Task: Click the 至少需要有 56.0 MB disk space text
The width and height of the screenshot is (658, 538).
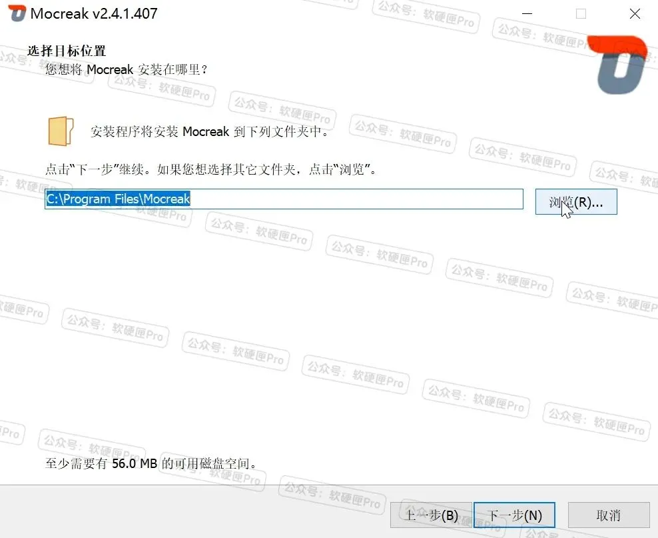Action: pyautogui.click(x=151, y=463)
